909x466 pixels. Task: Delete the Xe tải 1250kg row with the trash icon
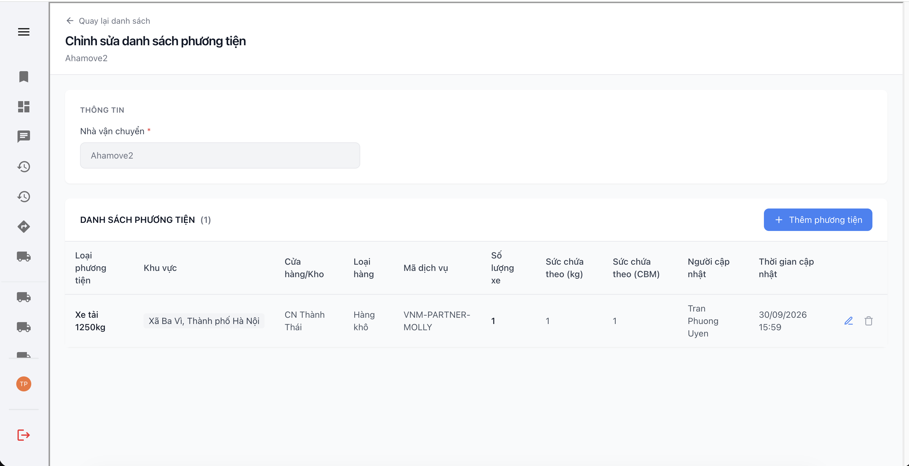868,321
